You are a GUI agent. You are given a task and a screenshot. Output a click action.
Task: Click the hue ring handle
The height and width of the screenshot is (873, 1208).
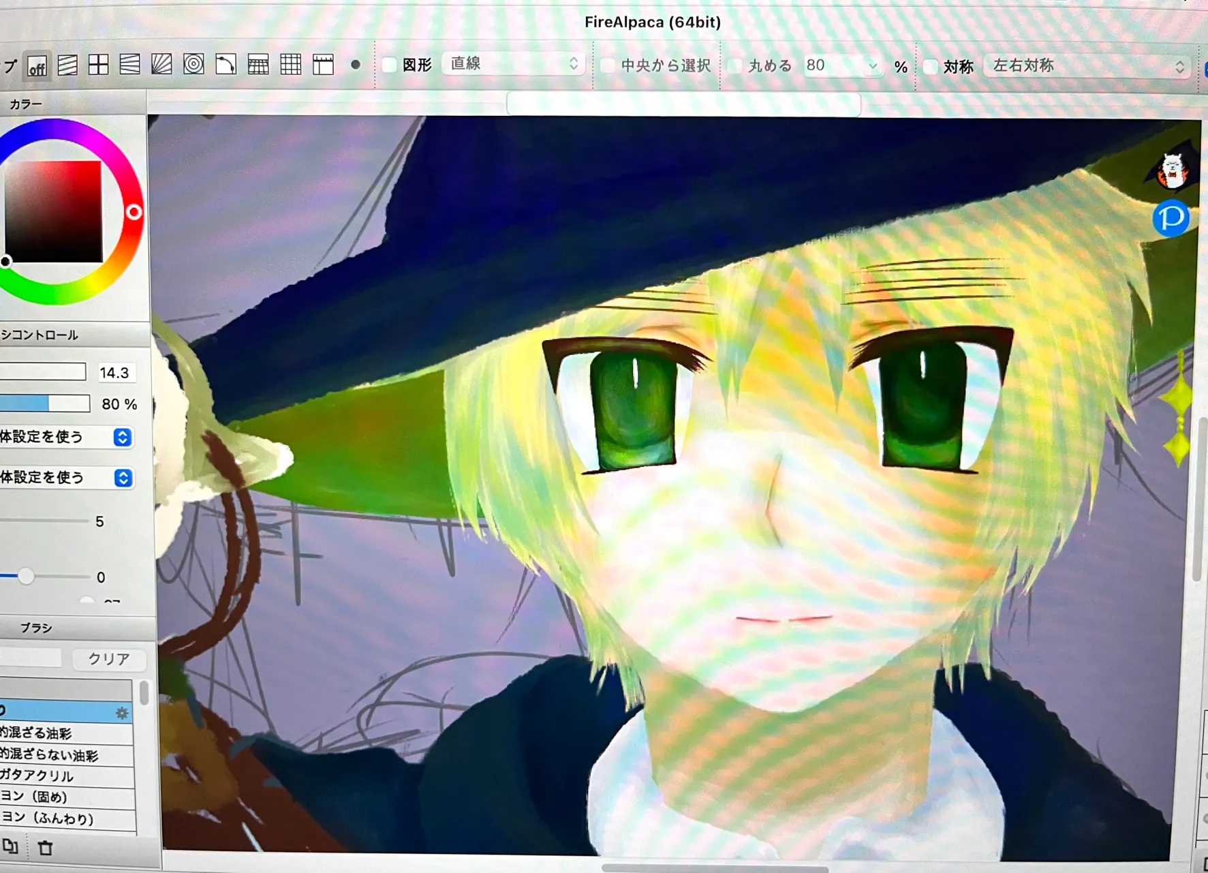(134, 213)
